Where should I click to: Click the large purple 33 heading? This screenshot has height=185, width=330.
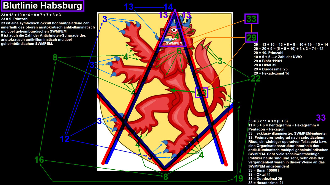point(321,118)
